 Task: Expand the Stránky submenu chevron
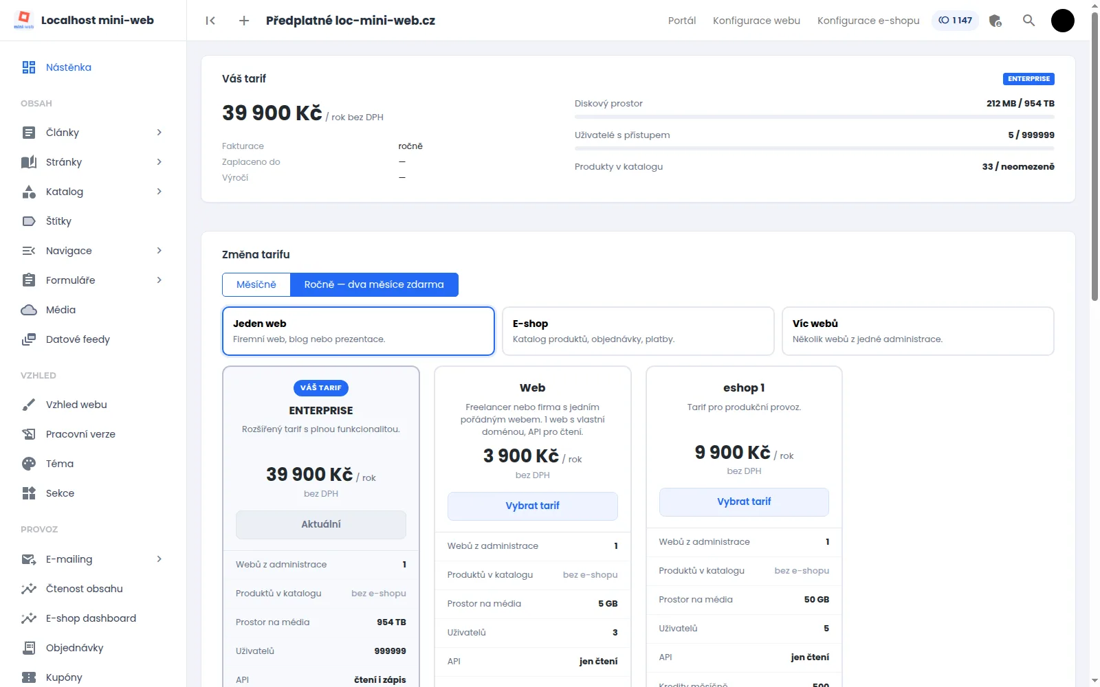click(159, 162)
